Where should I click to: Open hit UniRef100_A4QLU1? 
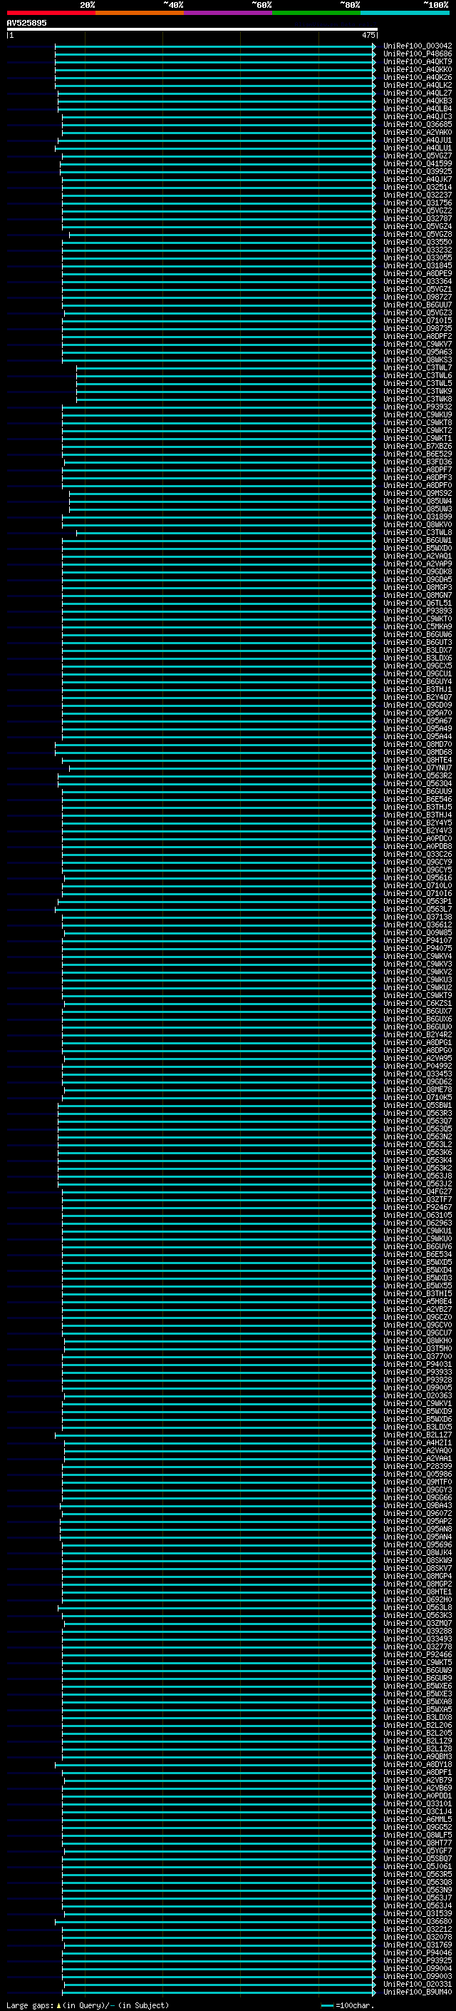418,148
